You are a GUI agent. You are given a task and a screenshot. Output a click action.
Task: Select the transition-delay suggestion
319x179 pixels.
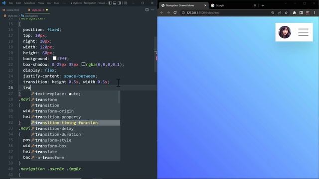click(75, 128)
